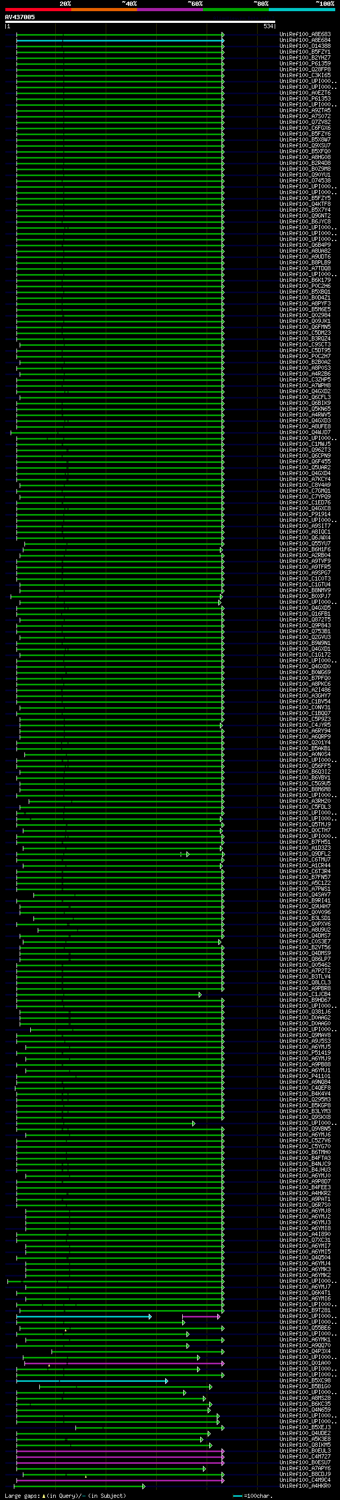Select hit label UniRef100_Q86LP7
The image size is (340, 1500).
point(305,959)
